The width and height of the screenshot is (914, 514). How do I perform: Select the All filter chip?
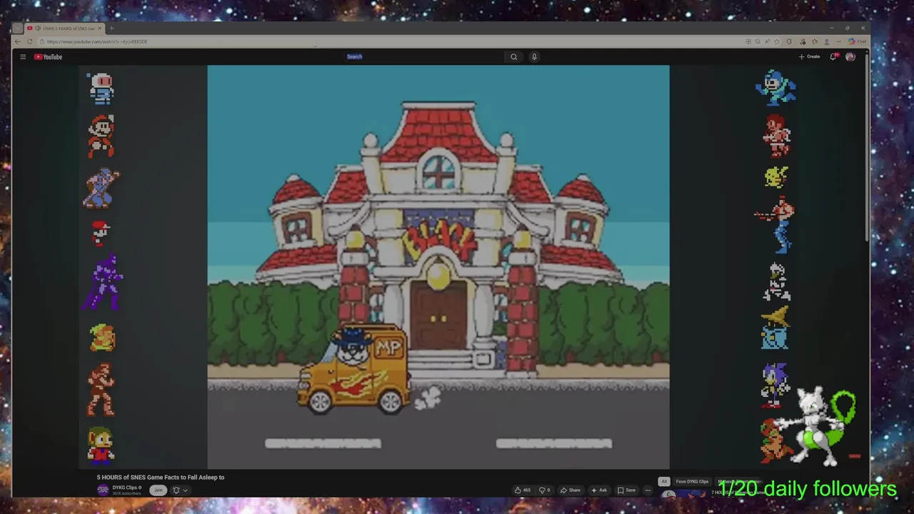tap(664, 482)
